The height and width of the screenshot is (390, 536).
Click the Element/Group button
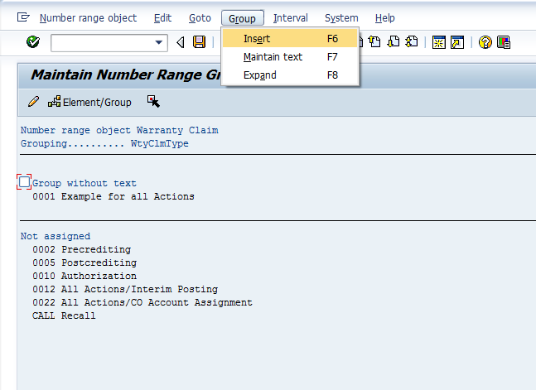(89, 102)
